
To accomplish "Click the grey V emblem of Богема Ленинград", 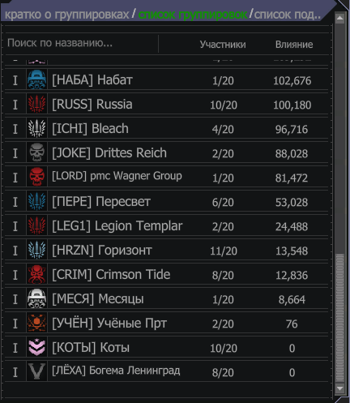I will [x=36, y=371].
